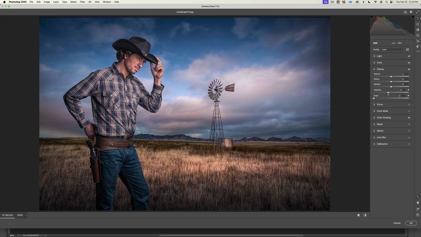Open the Filter menu
421x237 pixels.
[x=83, y=2]
